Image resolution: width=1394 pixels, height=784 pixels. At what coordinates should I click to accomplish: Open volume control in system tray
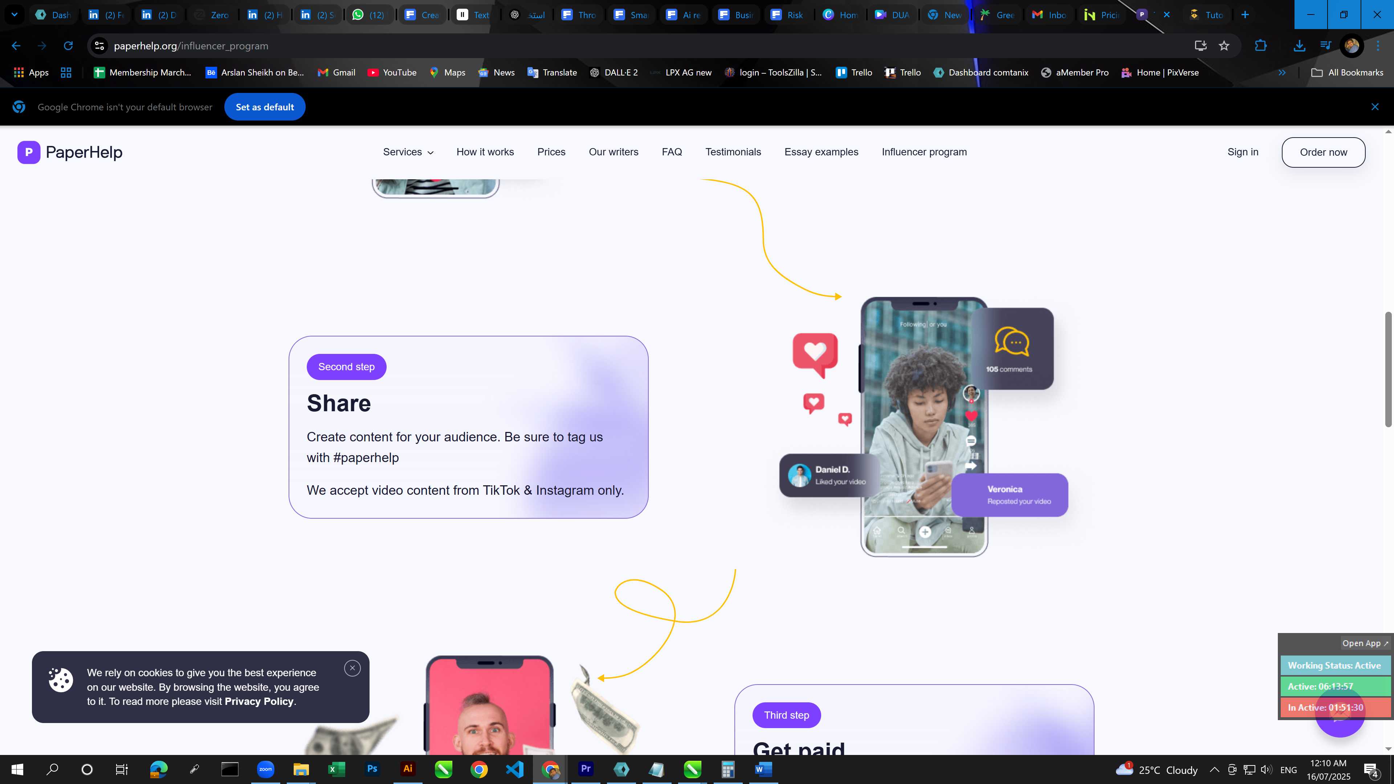pyautogui.click(x=1266, y=769)
